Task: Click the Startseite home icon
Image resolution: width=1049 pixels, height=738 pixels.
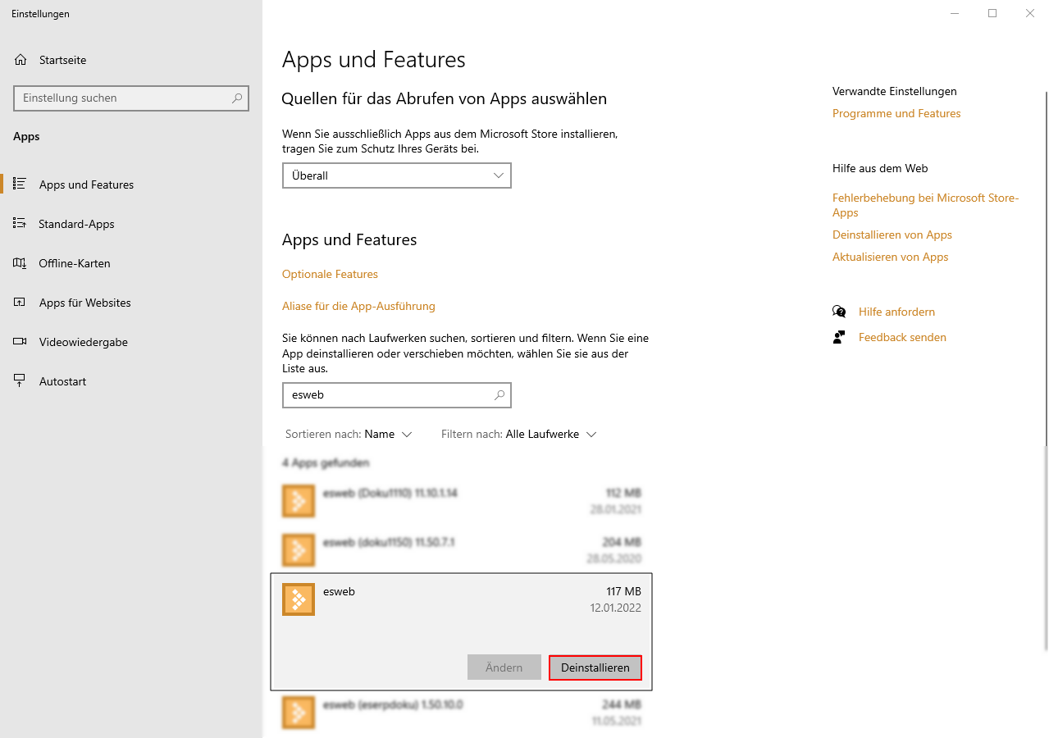Action: pyautogui.click(x=21, y=60)
